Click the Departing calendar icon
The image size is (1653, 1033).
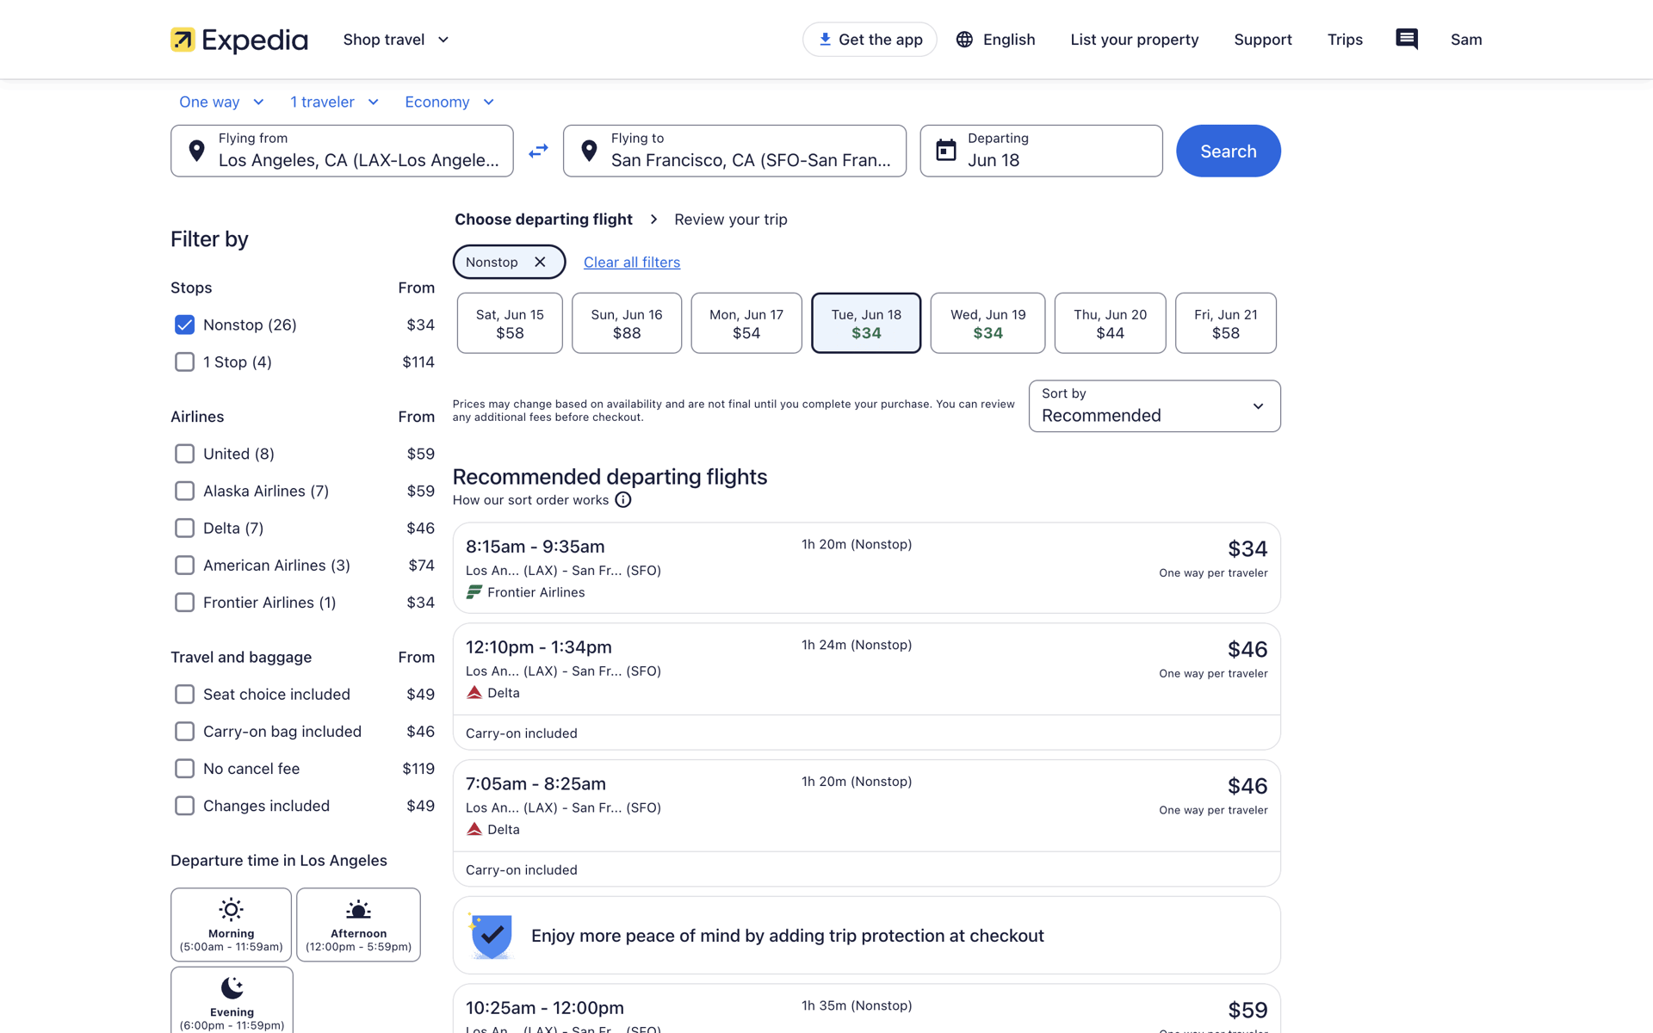(x=946, y=150)
